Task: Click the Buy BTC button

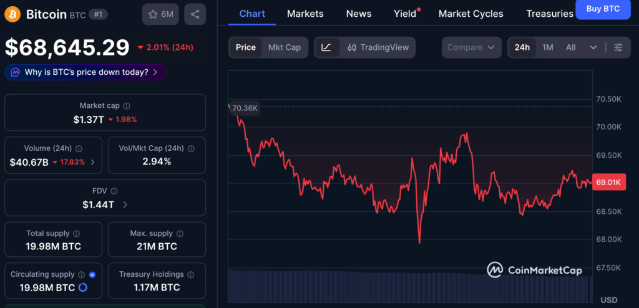Action: coord(602,9)
